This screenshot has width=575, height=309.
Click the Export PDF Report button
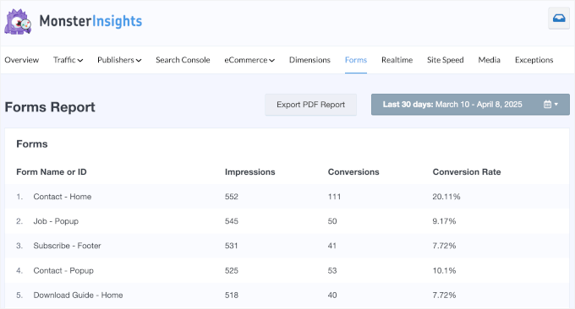(310, 105)
